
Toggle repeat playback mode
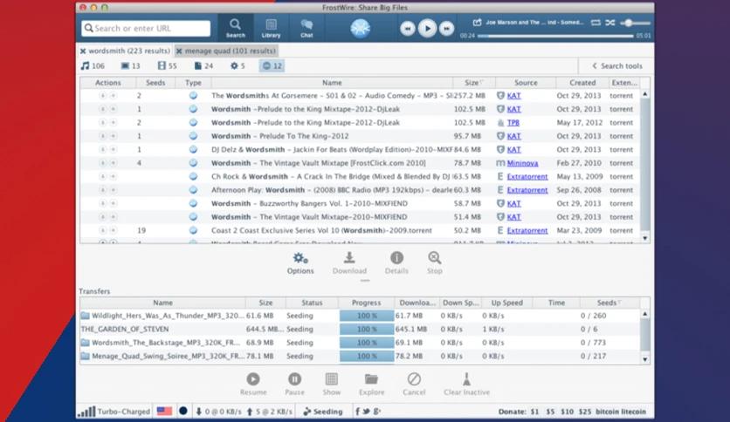click(x=596, y=23)
